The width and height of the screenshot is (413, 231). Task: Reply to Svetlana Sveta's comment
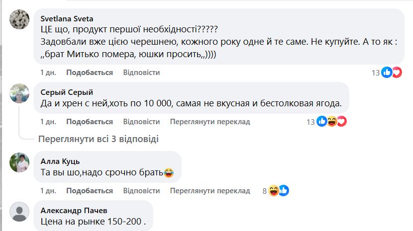[x=141, y=73]
